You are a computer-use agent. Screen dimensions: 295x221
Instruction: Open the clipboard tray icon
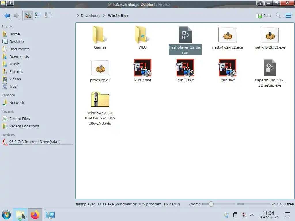point(235,215)
